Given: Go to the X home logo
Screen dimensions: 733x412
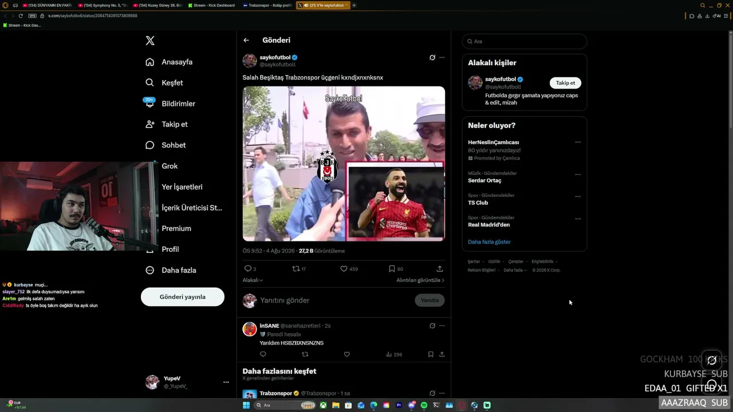Looking at the screenshot, I should [150, 41].
